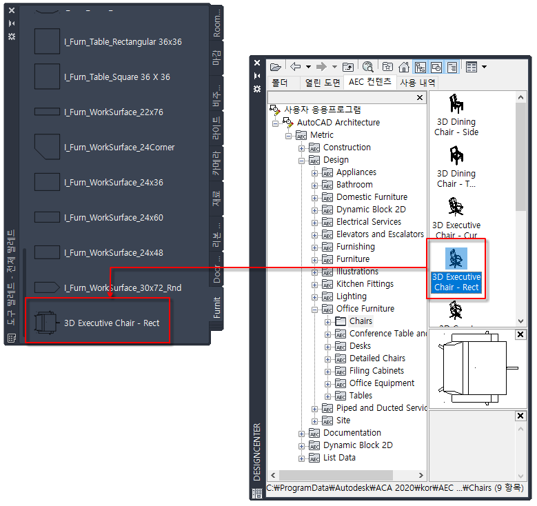Switch to the 사용 내역 tab

click(x=418, y=83)
